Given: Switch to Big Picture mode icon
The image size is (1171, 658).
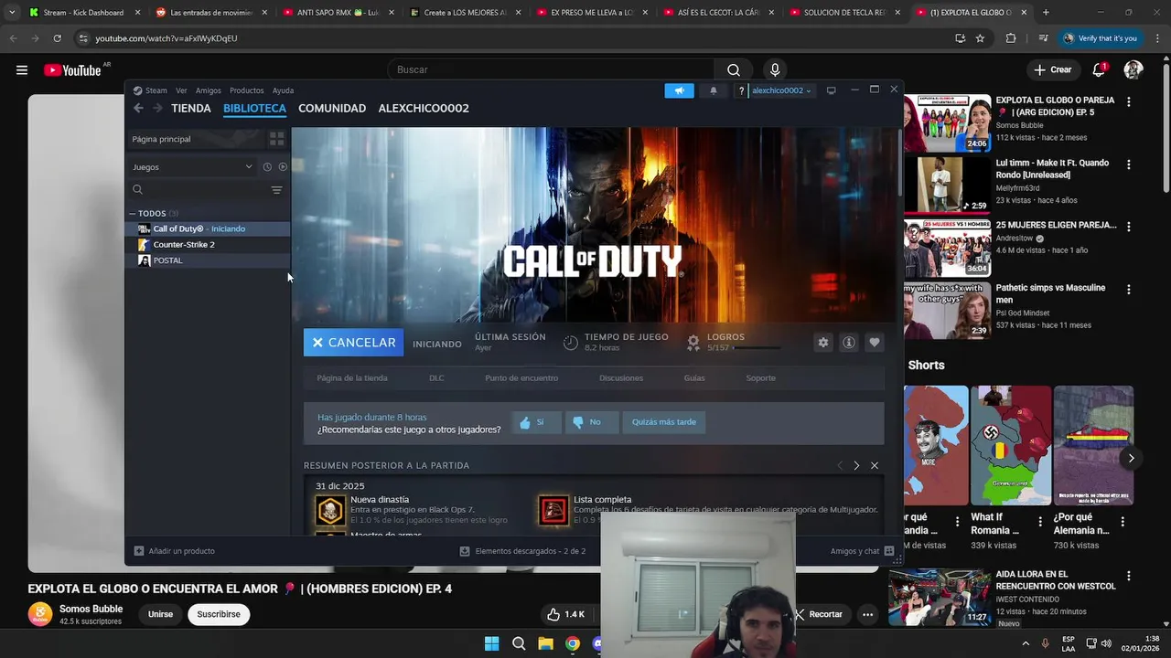Looking at the screenshot, I should tap(831, 90).
